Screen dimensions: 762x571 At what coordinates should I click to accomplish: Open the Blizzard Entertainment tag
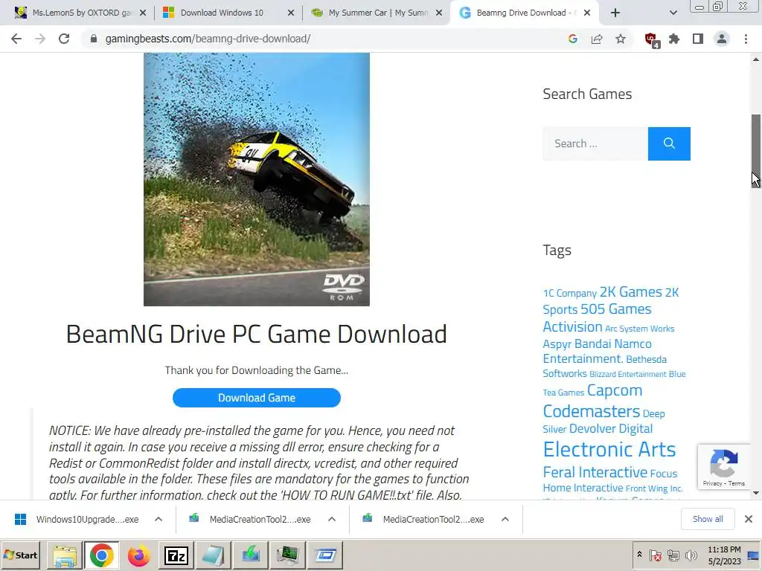coord(628,374)
